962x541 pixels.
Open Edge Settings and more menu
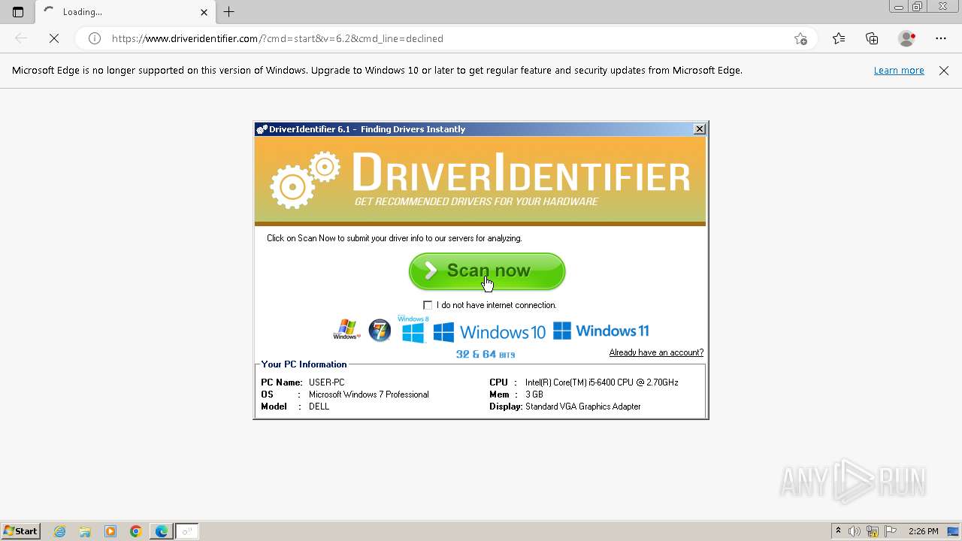point(941,38)
